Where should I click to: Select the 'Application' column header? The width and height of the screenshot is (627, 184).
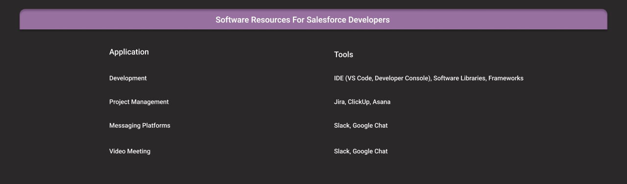point(129,52)
